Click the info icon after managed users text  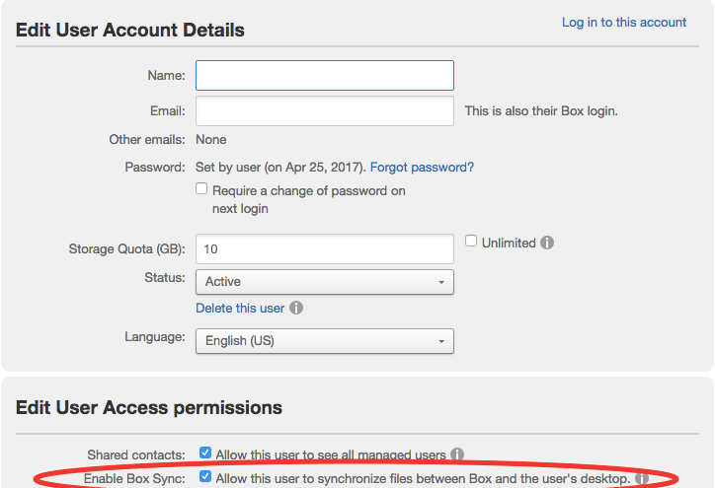[x=457, y=453]
